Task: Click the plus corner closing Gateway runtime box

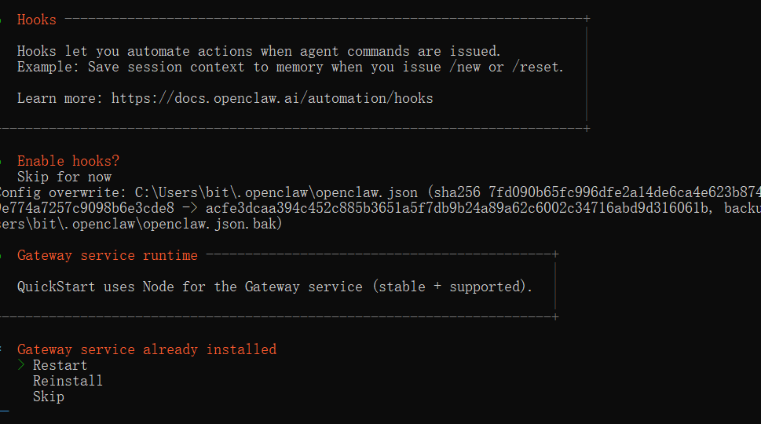Action: [555, 316]
